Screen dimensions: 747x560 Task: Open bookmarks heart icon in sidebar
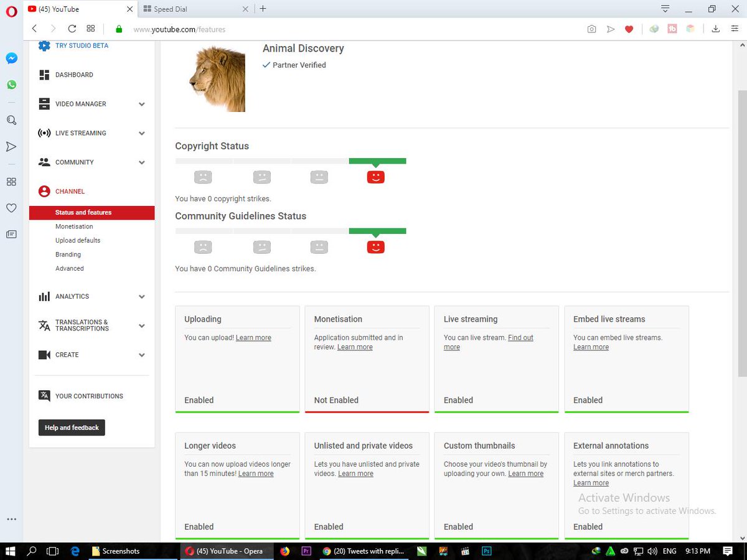[x=11, y=208]
